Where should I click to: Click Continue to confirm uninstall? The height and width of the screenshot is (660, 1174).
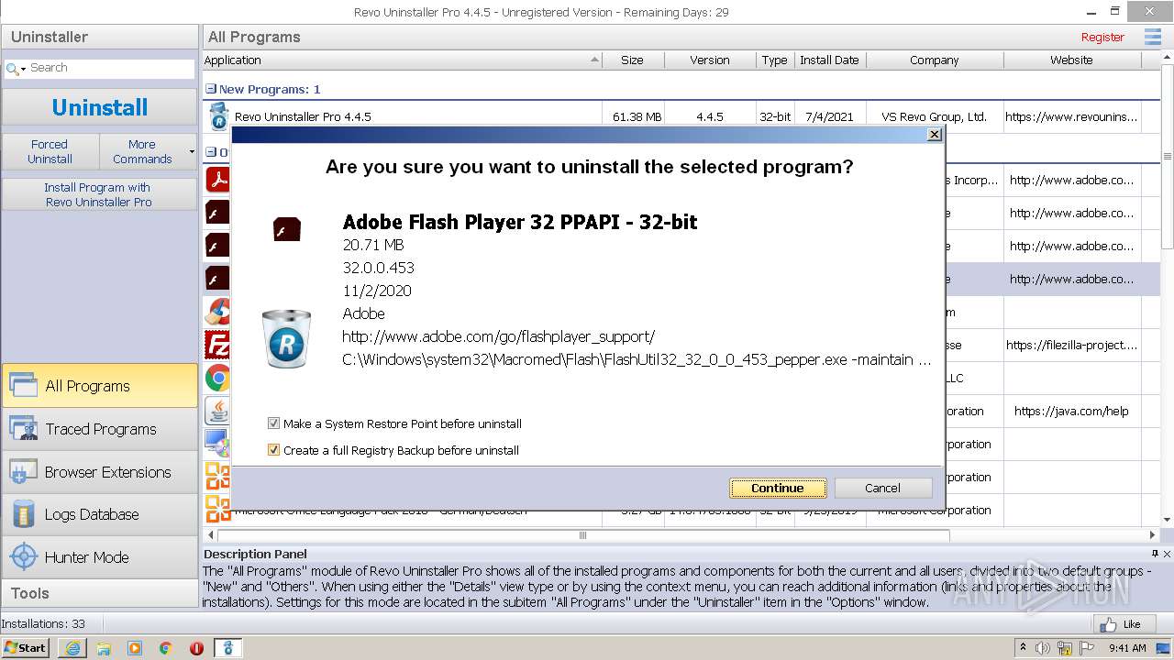[x=778, y=488]
